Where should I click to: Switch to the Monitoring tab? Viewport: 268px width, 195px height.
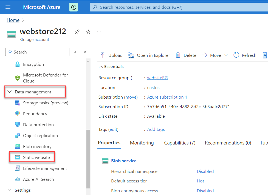[x=142, y=143]
